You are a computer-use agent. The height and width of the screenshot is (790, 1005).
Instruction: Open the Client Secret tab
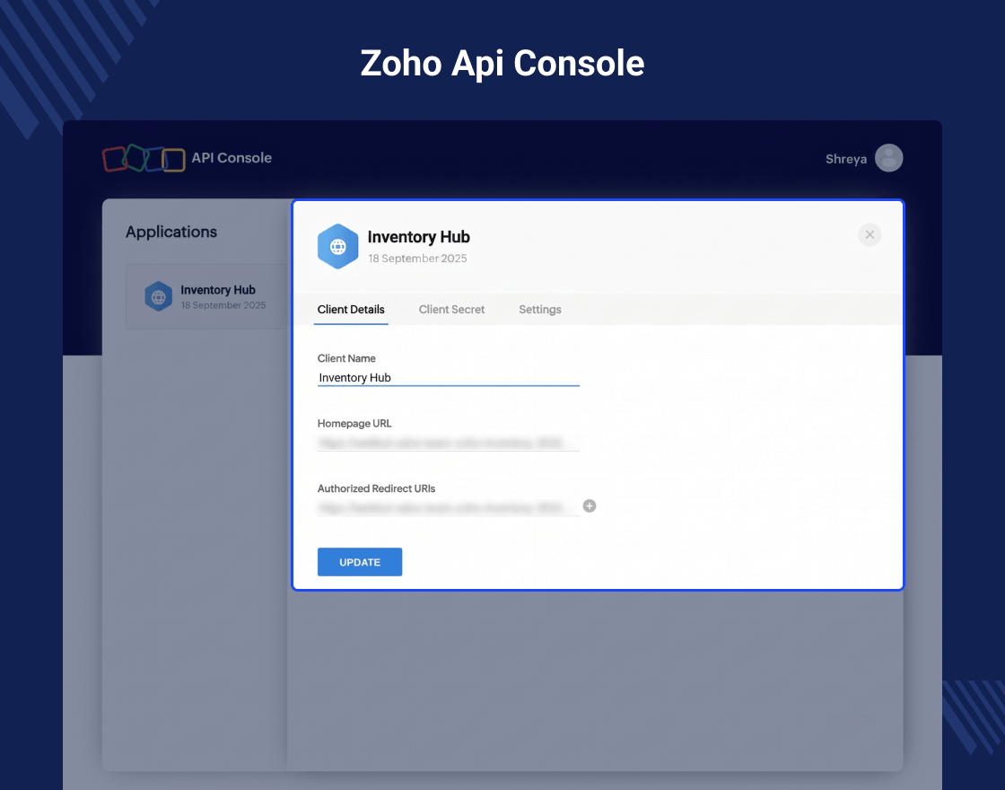(x=451, y=310)
